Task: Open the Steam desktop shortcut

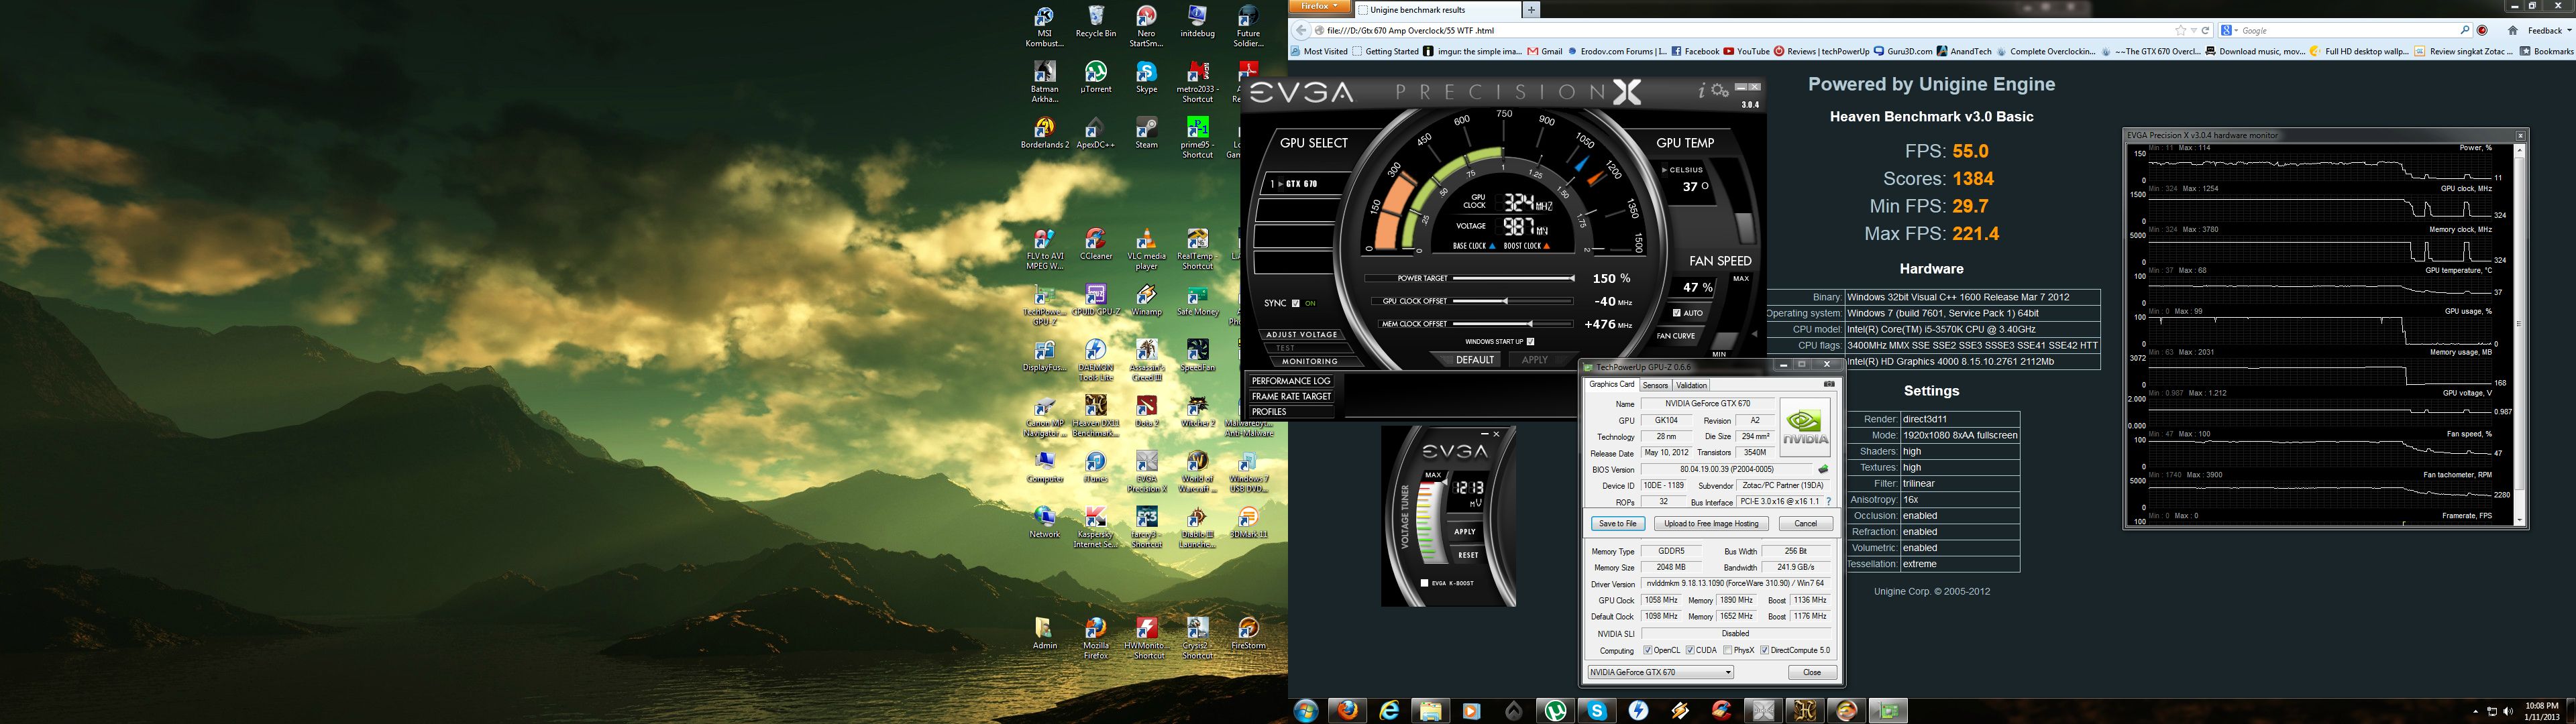Action: coord(1146,133)
